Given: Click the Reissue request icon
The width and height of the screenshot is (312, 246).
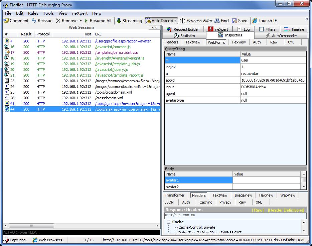Looking at the screenshot, I should (x=34, y=21).
